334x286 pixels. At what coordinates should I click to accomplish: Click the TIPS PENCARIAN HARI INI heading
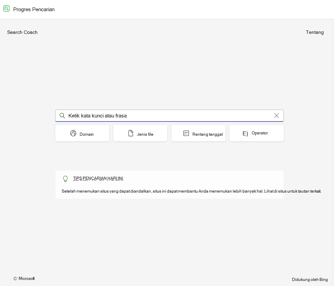click(x=98, y=178)
